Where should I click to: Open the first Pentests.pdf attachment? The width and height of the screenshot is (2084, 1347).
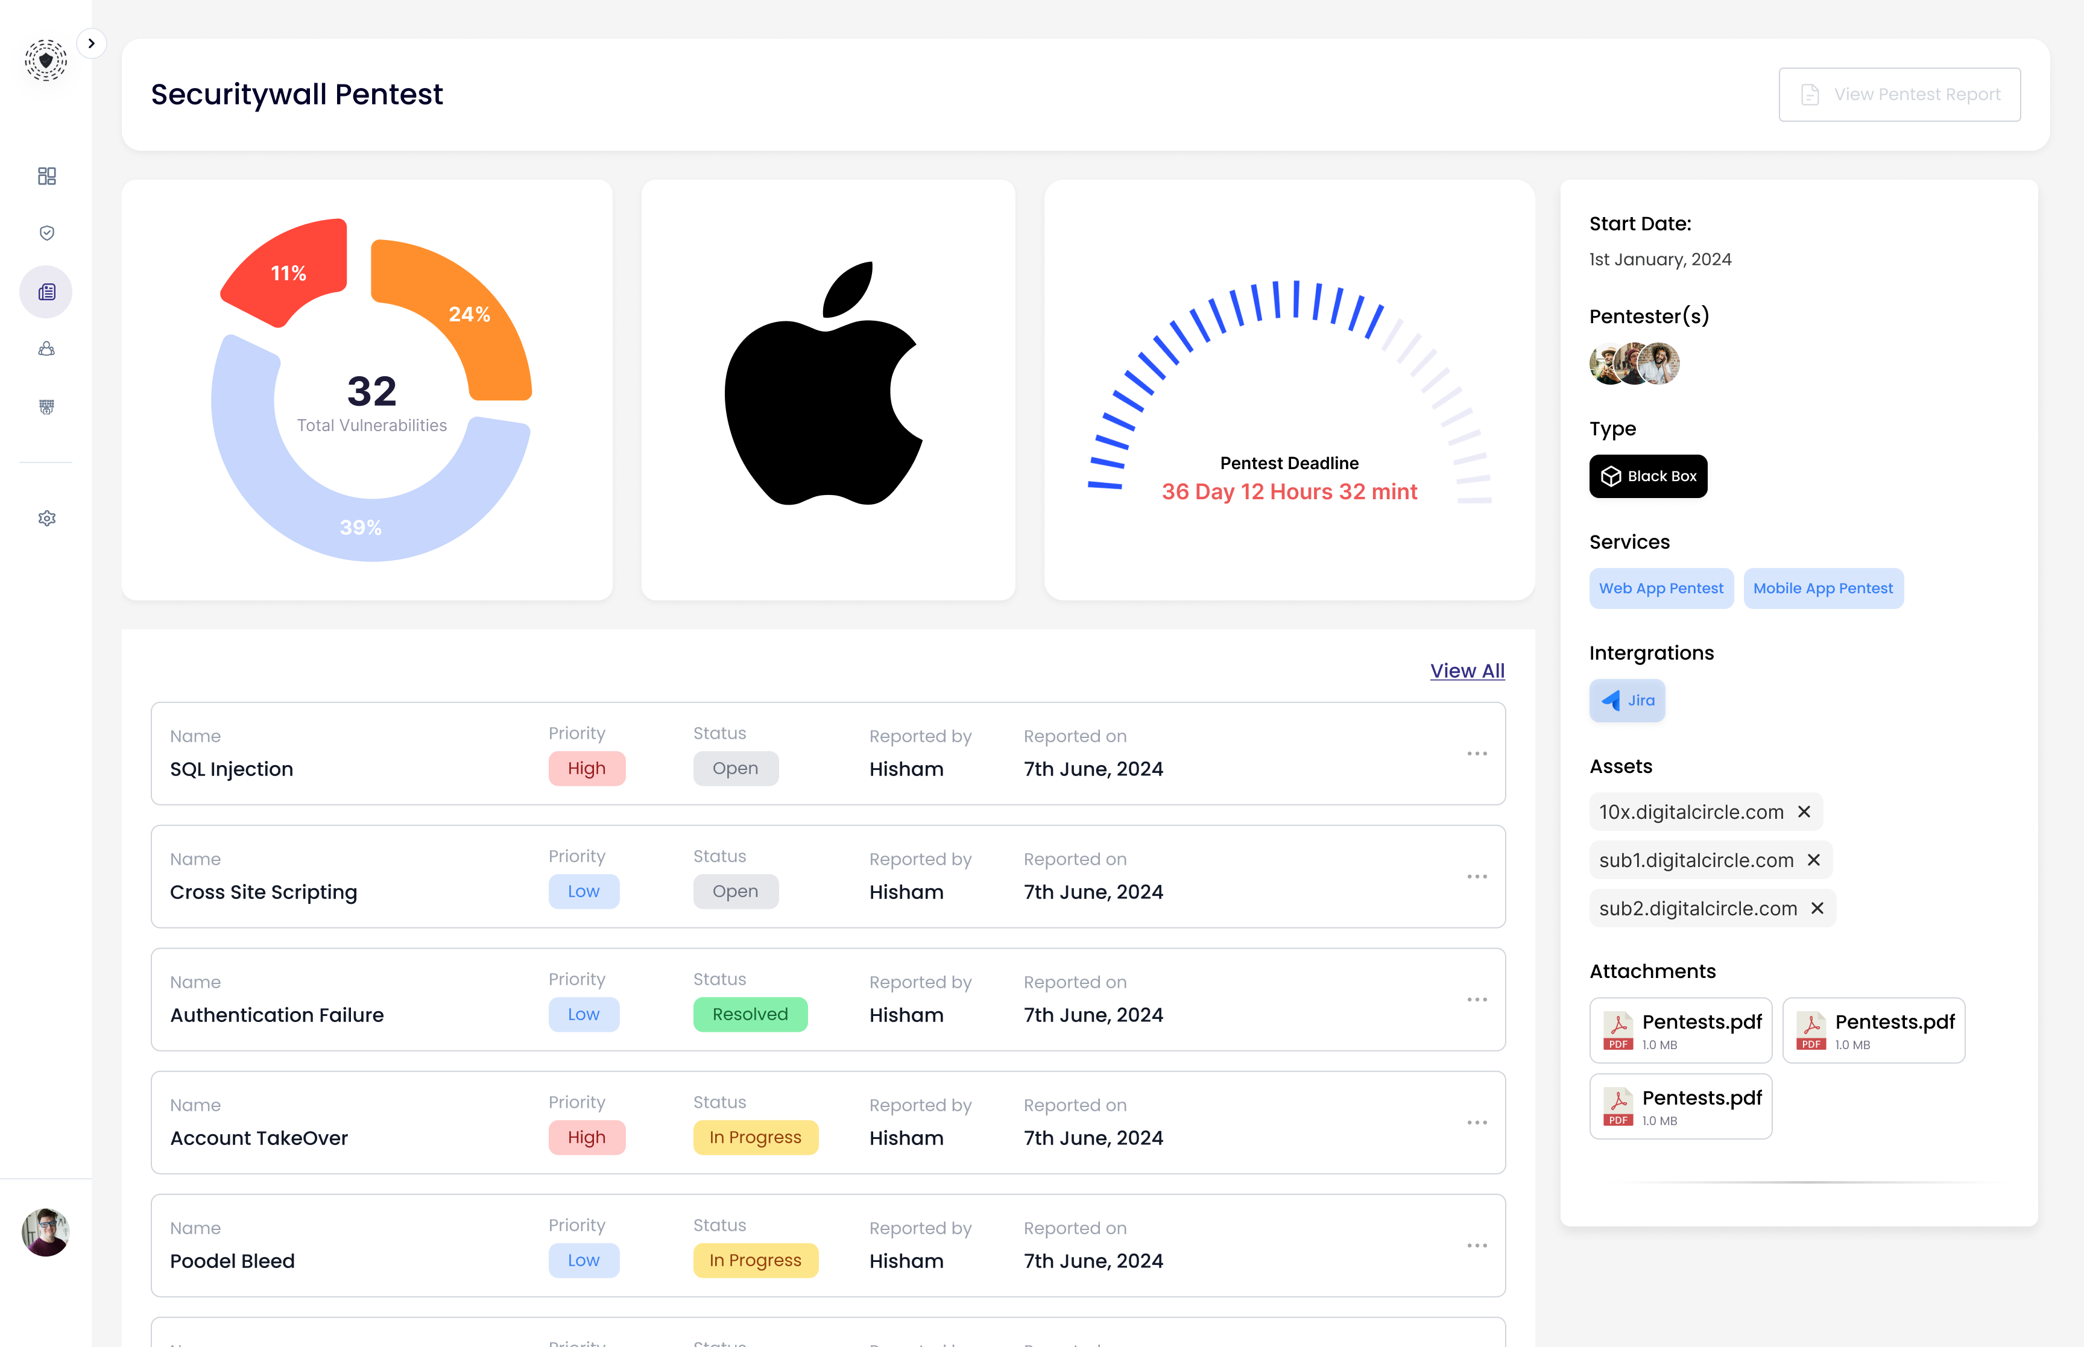click(x=1681, y=1030)
